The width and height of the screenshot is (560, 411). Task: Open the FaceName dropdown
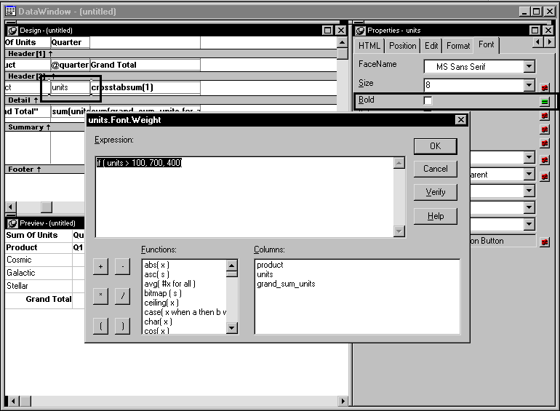pyautogui.click(x=529, y=66)
